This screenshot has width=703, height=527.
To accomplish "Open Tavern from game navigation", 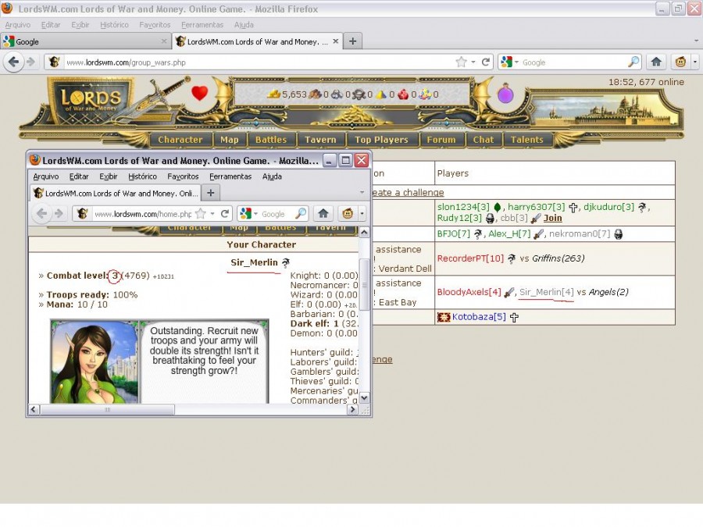I will [x=320, y=140].
